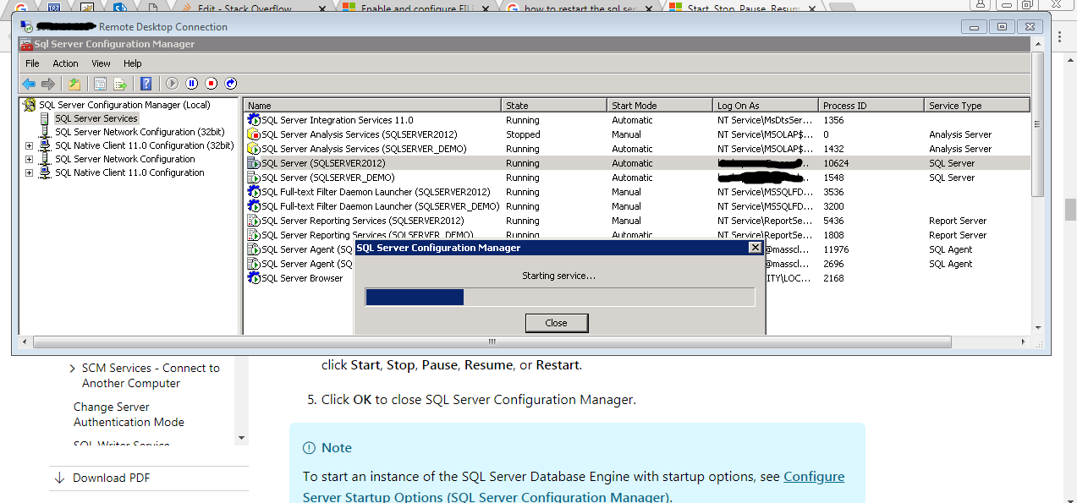The width and height of the screenshot is (1077, 503).
Task: Open Help via the question mark toolbar icon
Action: tap(146, 84)
